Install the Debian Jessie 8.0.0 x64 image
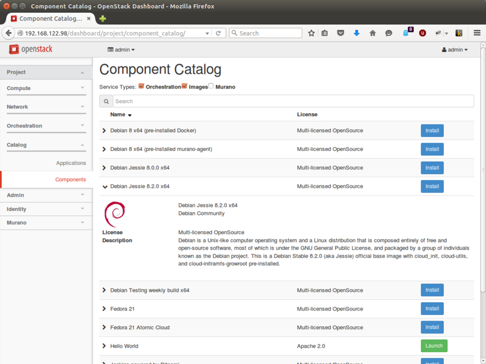This screenshot has height=364, width=486. tap(432, 167)
